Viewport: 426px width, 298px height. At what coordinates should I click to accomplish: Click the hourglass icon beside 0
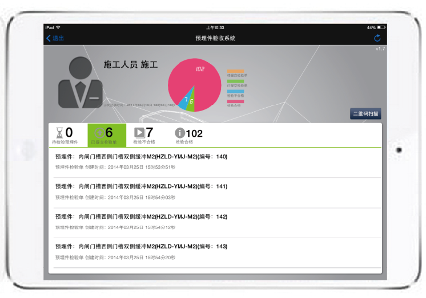pyautogui.click(x=59, y=133)
